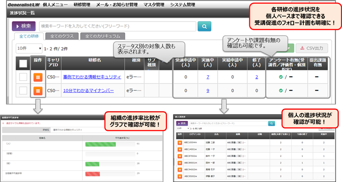Open operation icon for ABC87002w row
The image size is (342, 182).
pos(180,156)
